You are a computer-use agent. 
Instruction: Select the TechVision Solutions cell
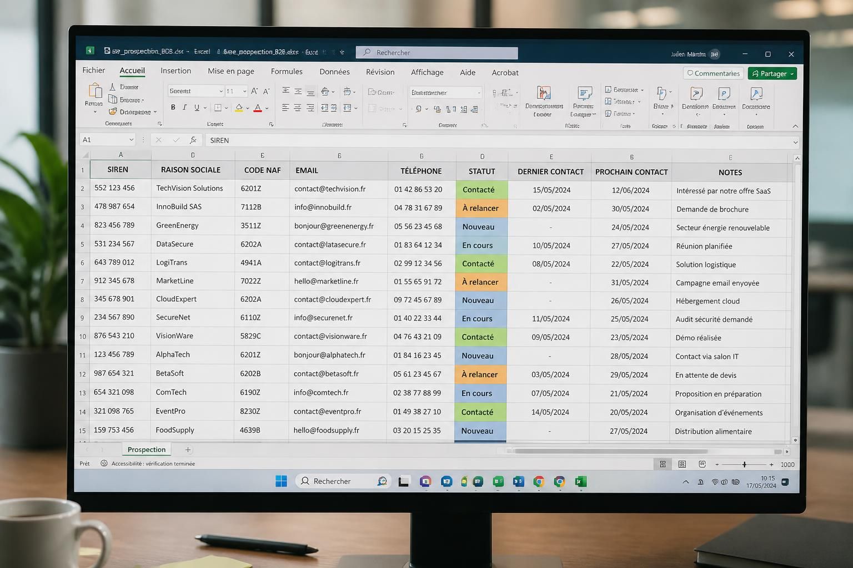(x=192, y=188)
